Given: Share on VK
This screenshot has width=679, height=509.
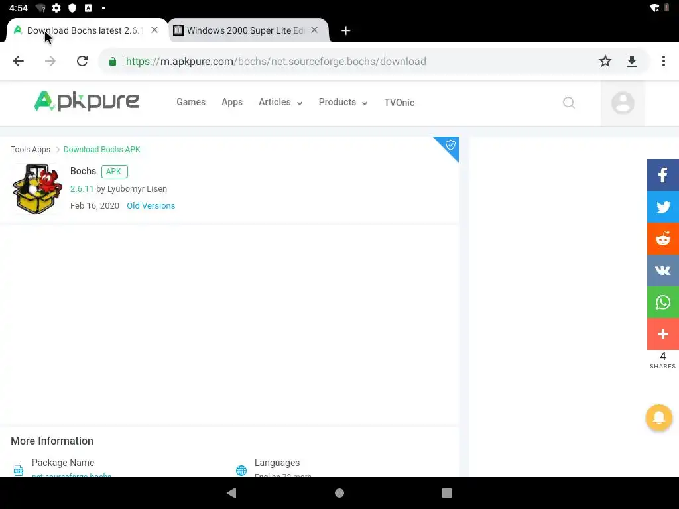Looking at the screenshot, I should point(663,270).
